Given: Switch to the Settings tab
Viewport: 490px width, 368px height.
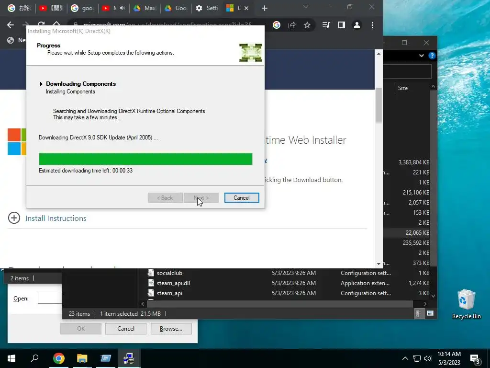Looking at the screenshot, I should (x=207, y=8).
